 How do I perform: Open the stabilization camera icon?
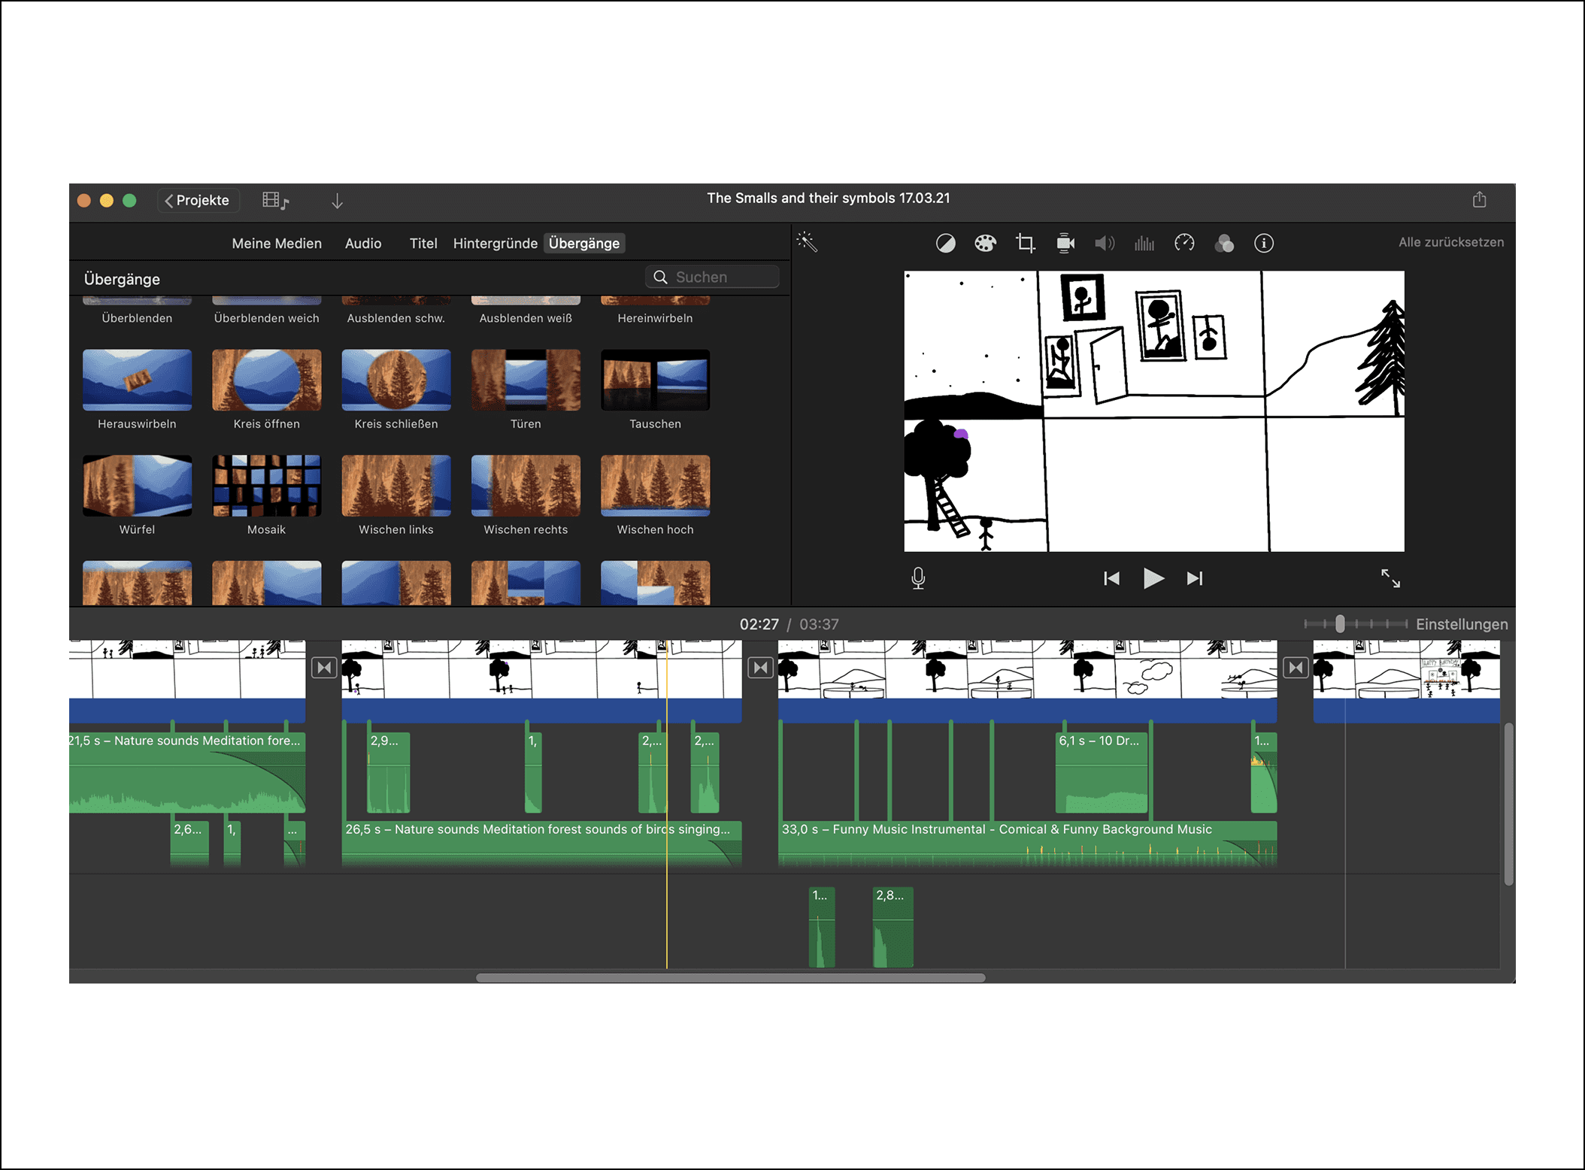(1065, 243)
